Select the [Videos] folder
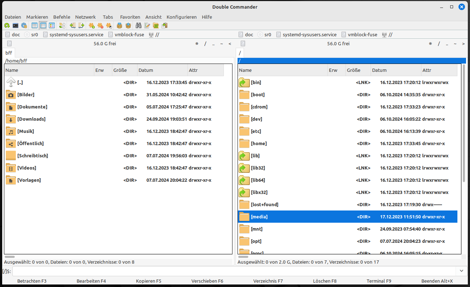This screenshot has height=287, width=470. (x=114, y=168)
